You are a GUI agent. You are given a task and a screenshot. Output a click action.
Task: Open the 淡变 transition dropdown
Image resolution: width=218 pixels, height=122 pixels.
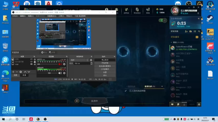(x=80, y=60)
